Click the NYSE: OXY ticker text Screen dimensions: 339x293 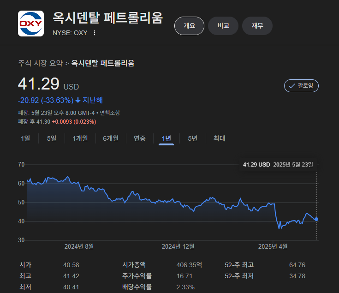70,33
